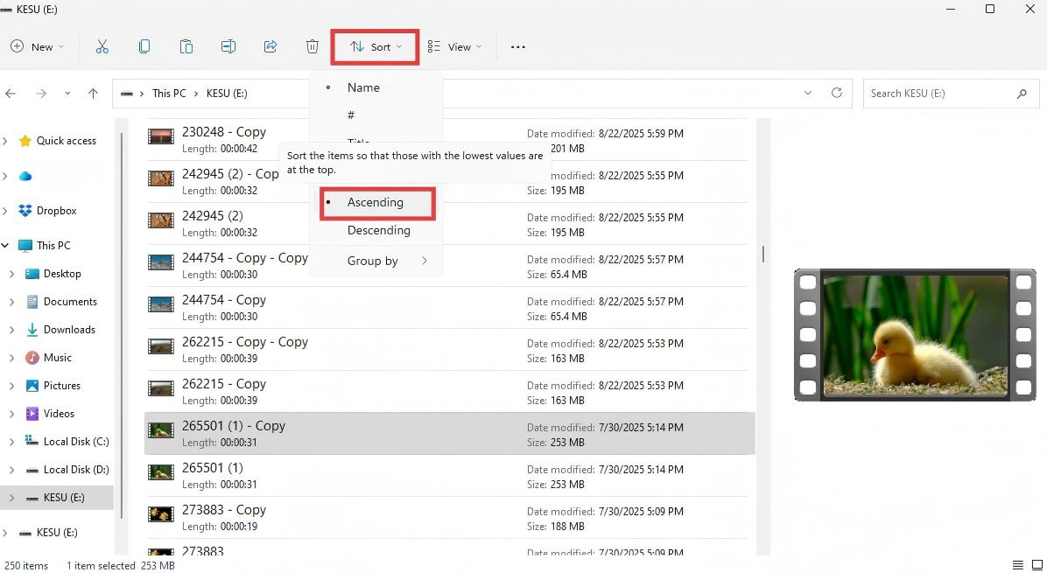Click the Rename icon in toolbar
1047x573 pixels.
(228, 47)
